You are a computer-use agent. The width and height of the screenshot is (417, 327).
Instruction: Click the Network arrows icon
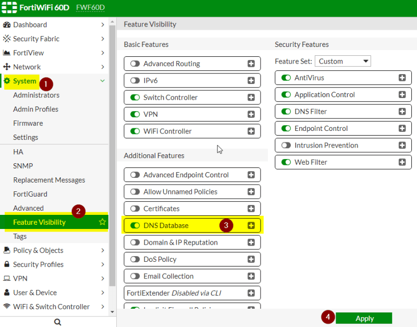[x=7, y=67]
